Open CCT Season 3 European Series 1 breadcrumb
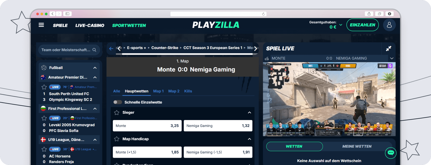 pyautogui.click(x=213, y=48)
